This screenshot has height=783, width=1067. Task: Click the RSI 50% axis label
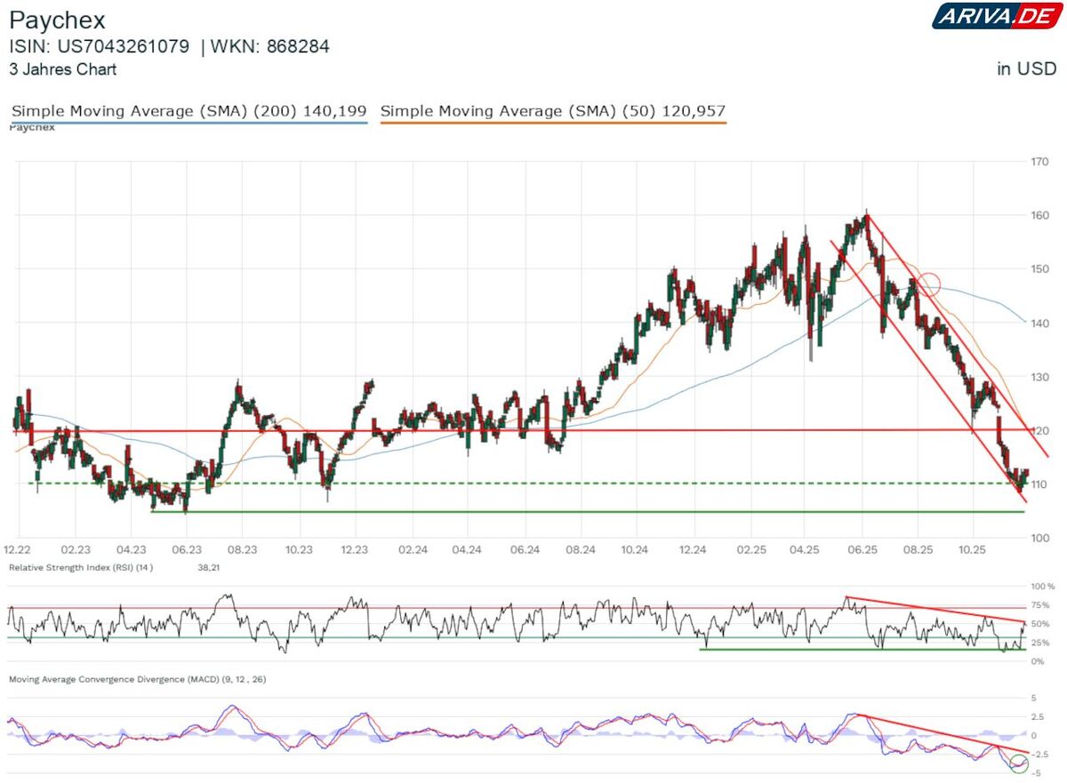coord(1041,624)
